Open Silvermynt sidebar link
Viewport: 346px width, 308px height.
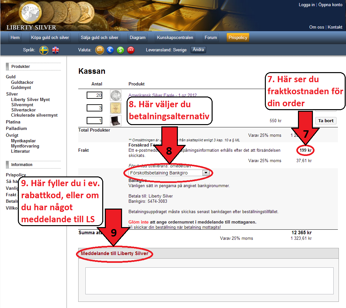22,105
